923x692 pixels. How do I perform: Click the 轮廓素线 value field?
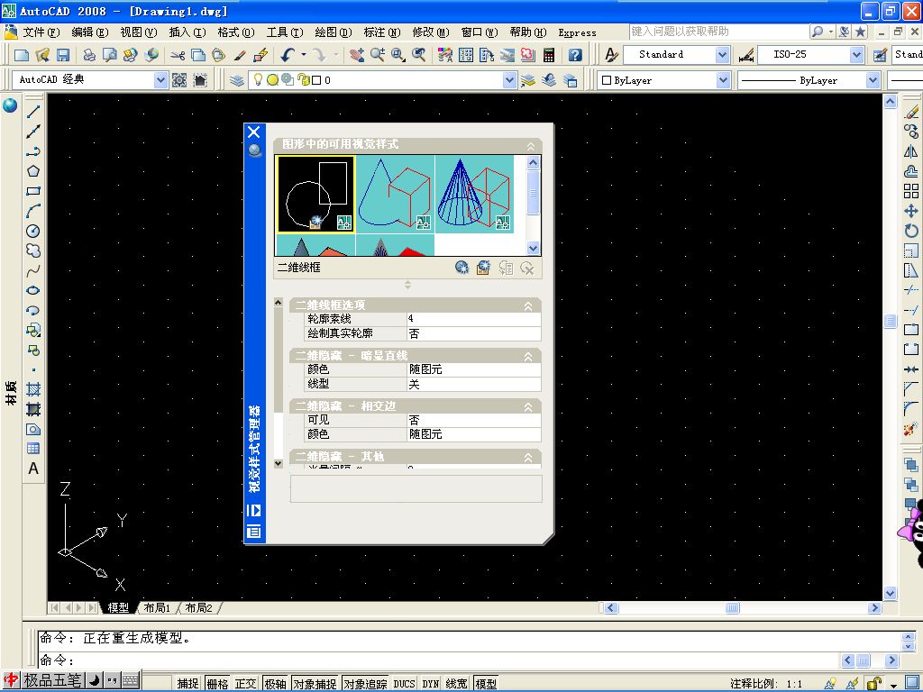point(473,319)
